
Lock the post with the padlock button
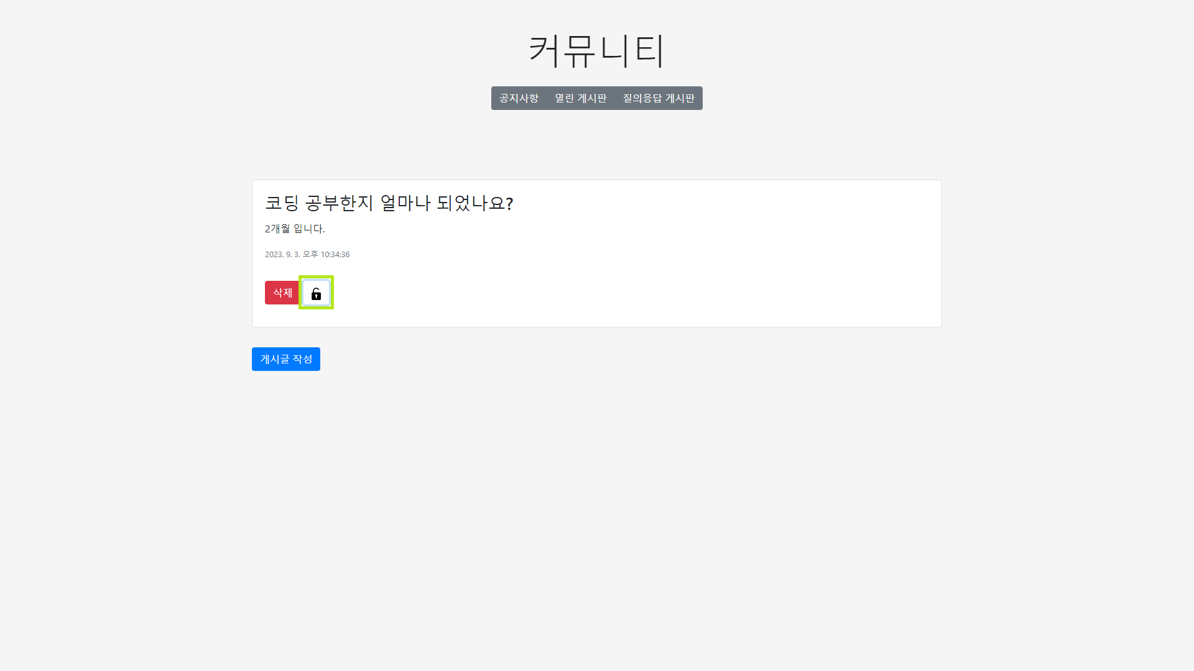pos(316,293)
